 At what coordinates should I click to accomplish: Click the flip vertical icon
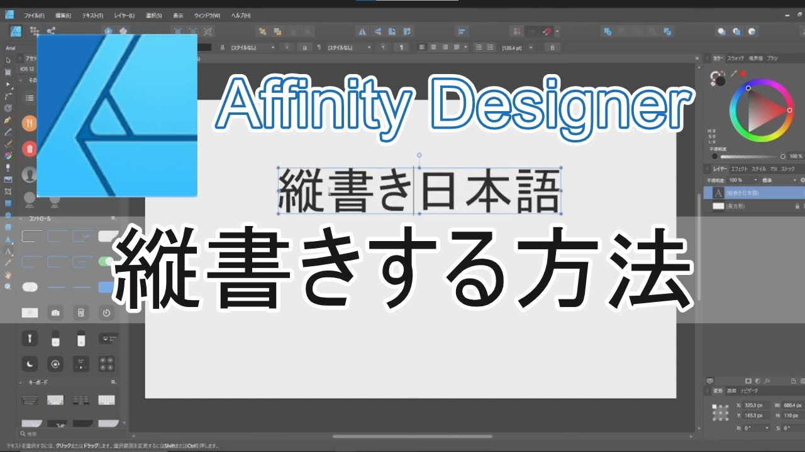click(x=377, y=31)
